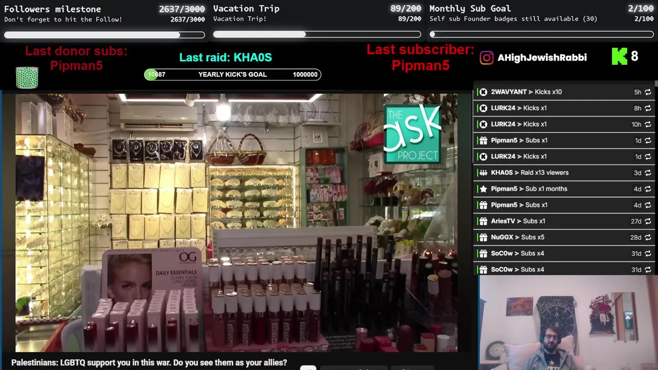Click "Self sub Founder badges still available (30)"

point(513,18)
